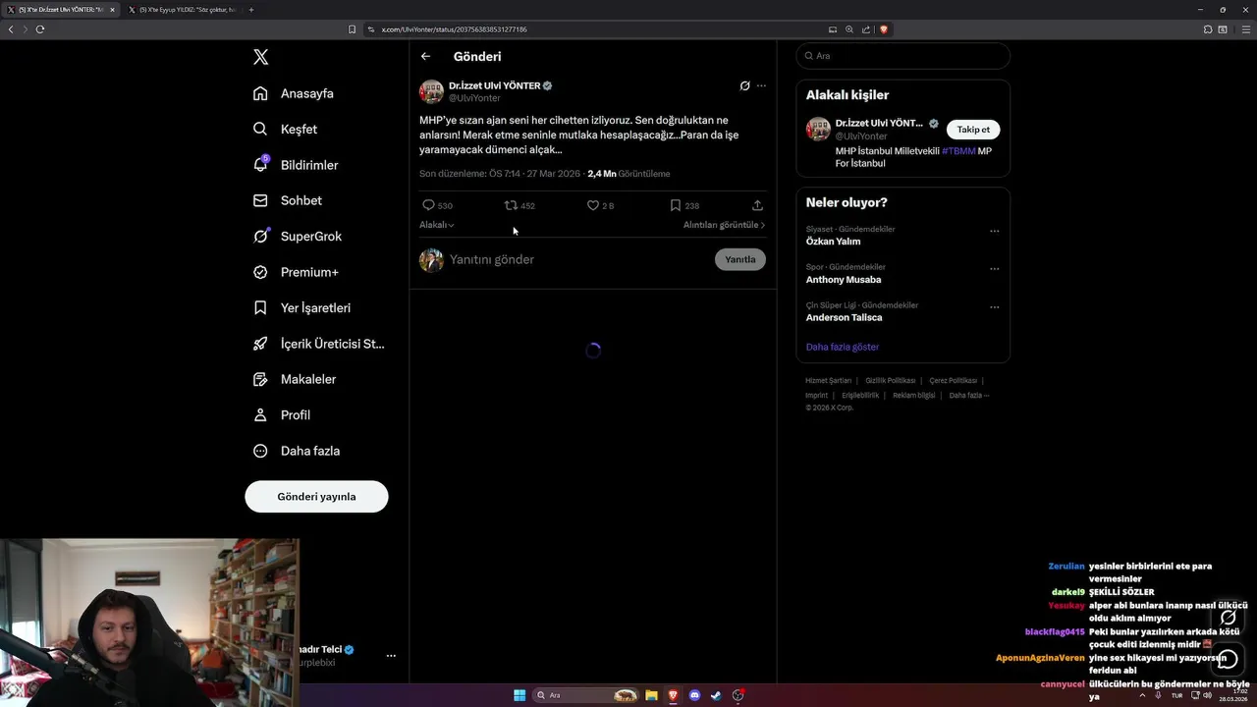The width and height of the screenshot is (1257, 707).
Task: Click the Takip et follow button
Action: tap(973, 130)
